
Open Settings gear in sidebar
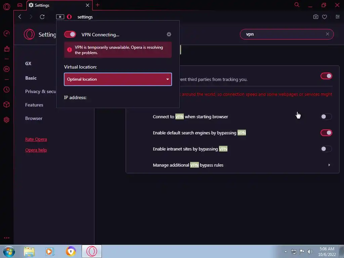click(x=7, y=120)
